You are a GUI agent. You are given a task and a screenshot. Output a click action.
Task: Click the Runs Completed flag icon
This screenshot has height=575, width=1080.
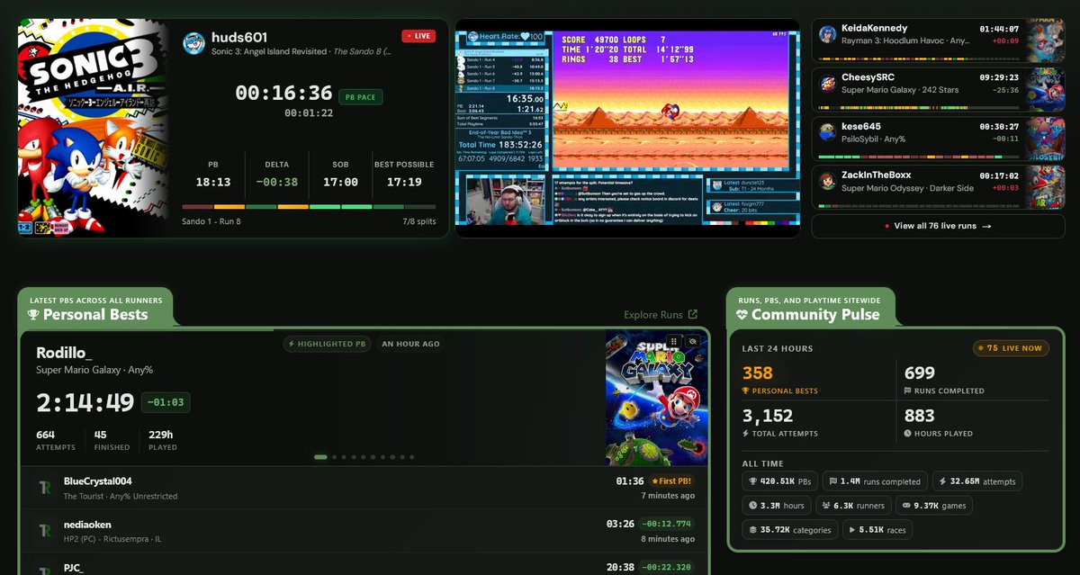click(x=907, y=391)
